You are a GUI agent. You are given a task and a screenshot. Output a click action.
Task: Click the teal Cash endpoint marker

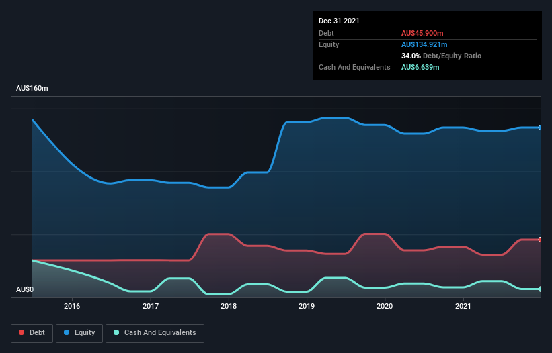(x=541, y=289)
